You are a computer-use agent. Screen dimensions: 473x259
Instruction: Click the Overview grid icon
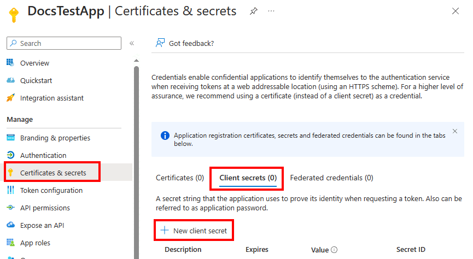10,63
